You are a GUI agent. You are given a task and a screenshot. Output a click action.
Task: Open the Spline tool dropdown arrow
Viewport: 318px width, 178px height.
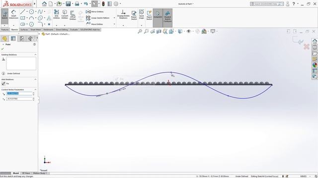click(x=45, y=12)
